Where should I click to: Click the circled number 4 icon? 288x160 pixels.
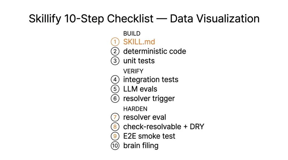tap(115, 80)
